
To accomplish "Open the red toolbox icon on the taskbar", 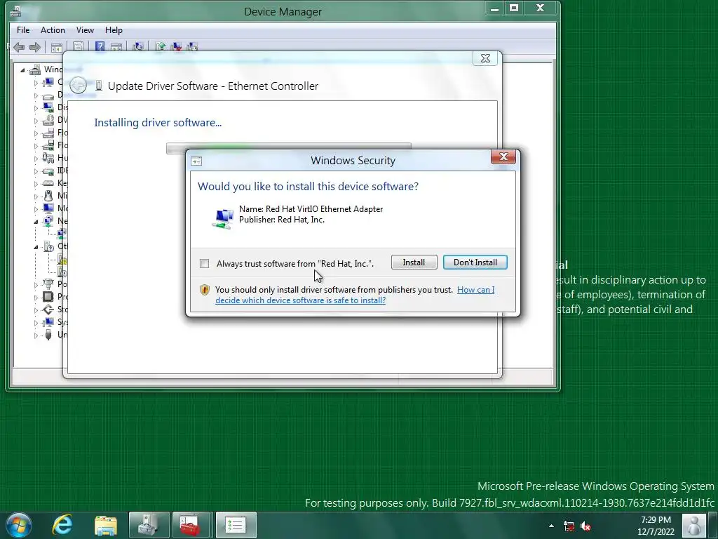I will click(191, 525).
